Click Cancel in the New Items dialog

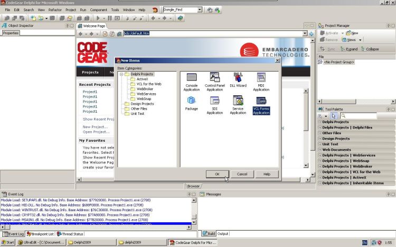(x=242, y=174)
